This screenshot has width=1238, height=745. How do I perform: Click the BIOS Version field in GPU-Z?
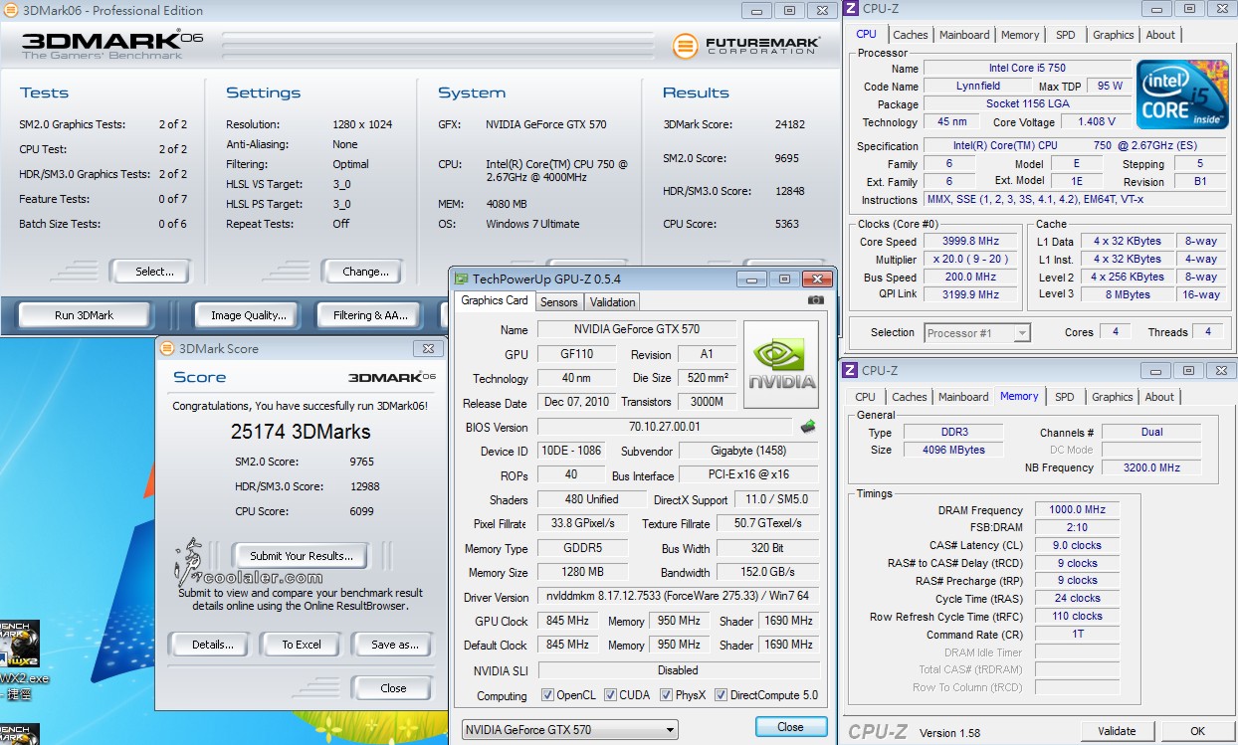[x=665, y=427]
